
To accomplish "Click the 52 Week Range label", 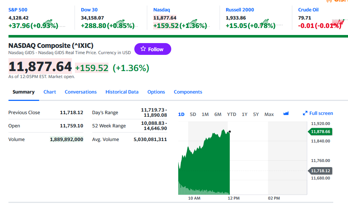I will pos(109,126).
